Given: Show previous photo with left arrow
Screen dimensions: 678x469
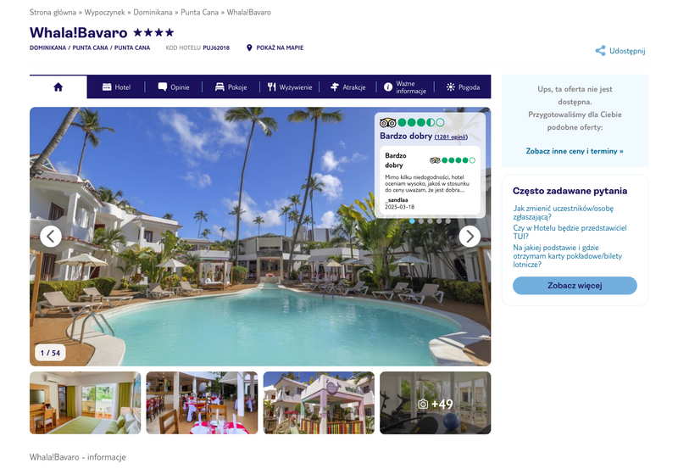Looking at the screenshot, I should click(x=51, y=237).
